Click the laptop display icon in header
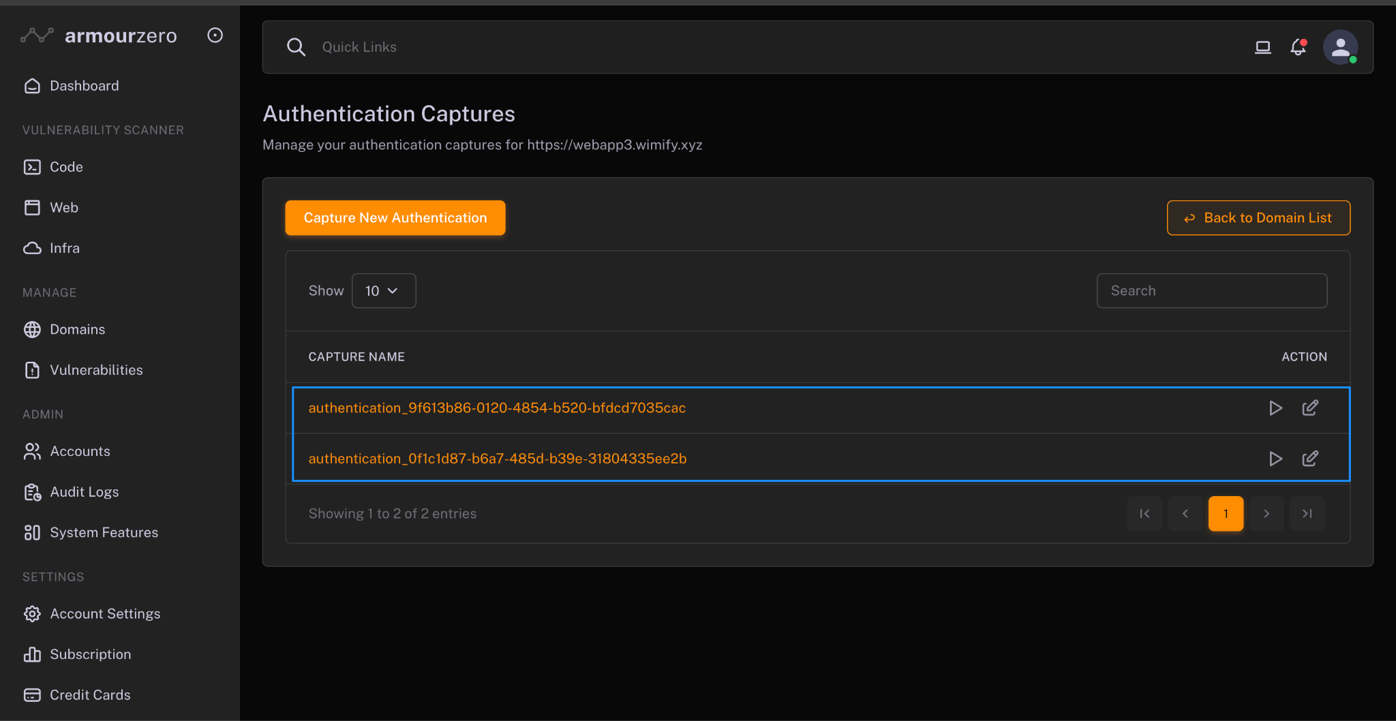 (1262, 47)
